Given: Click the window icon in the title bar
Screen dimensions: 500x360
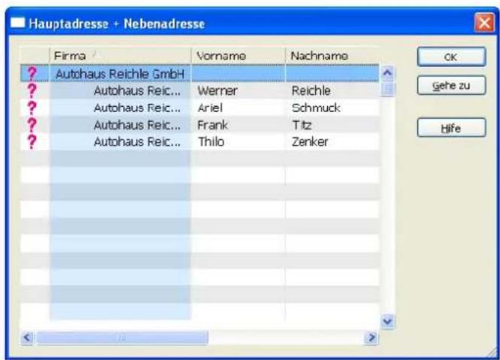Looking at the screenshot, I should pos(17,23).
